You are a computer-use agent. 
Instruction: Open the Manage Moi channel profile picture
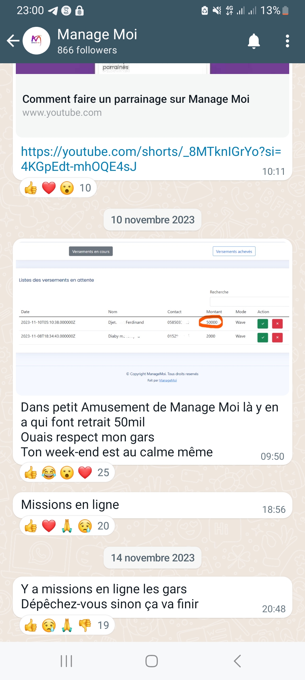pyautogui.click(x=36, y=41)
